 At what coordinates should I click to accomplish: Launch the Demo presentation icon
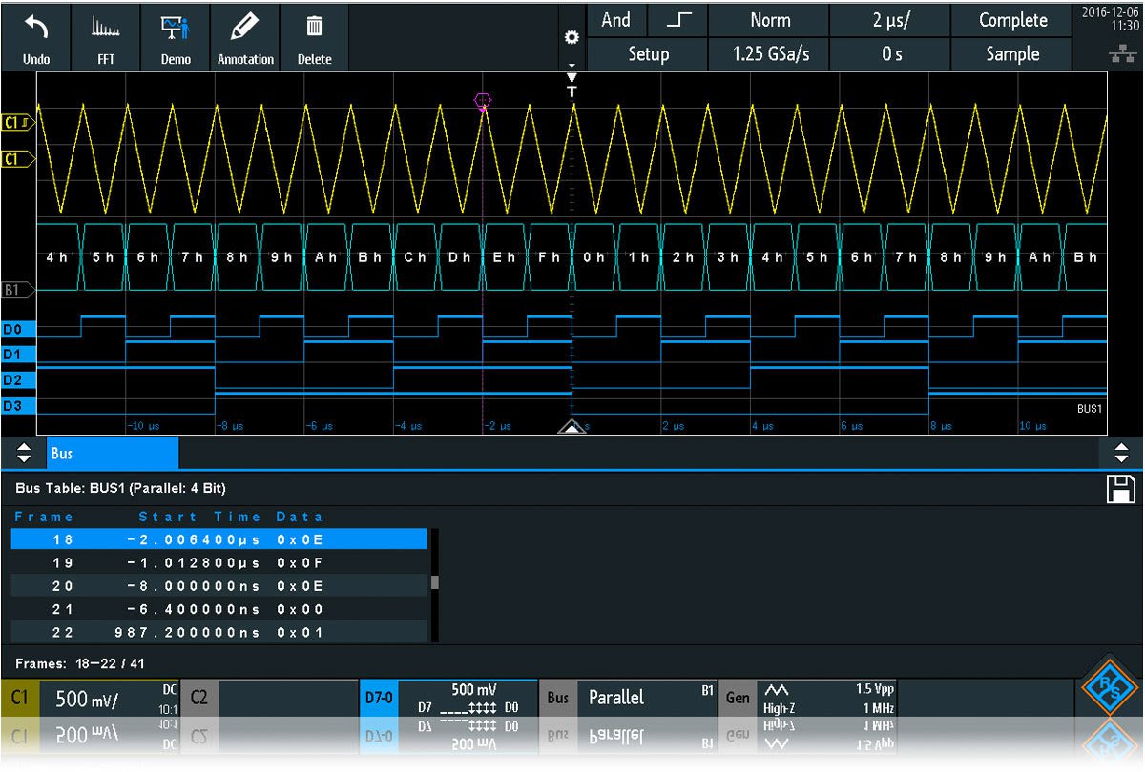[175, 28]
